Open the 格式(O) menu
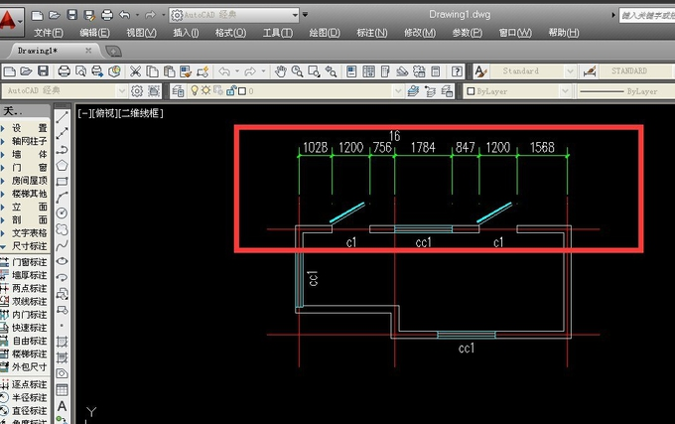This screenshot has width=675, height=424. 230,33
